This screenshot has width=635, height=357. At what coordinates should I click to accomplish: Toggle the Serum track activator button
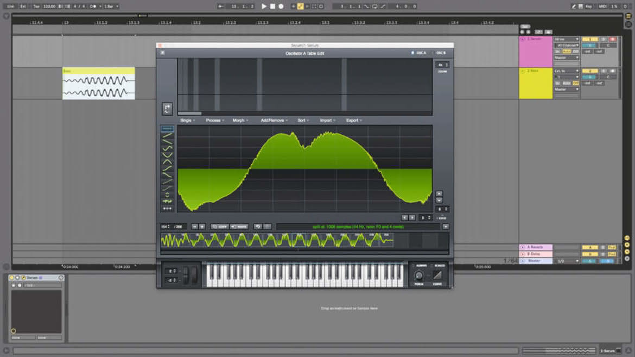[589, 39]
